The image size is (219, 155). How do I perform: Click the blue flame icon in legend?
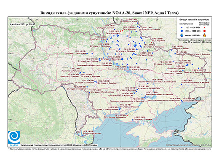point(182,35)
